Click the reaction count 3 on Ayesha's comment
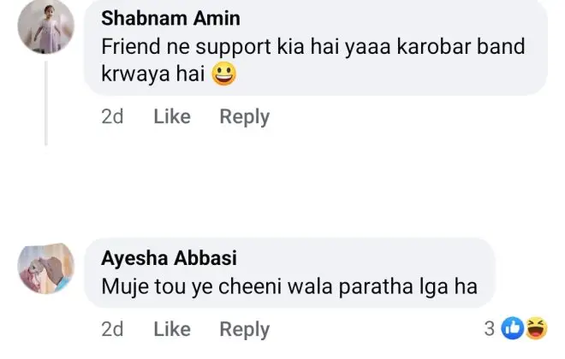This screenshot has width=565, height=359. [490, 327]
